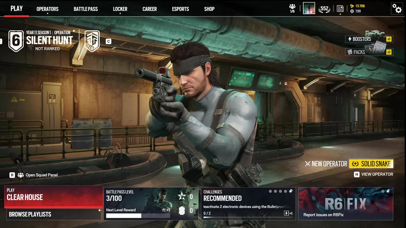Click the squad people icon near Squad Panel

click(x=21, y=175)
